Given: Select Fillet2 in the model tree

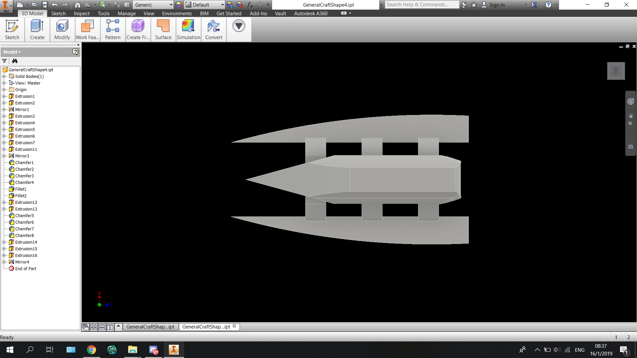Looking at the screenshot, I should pos(21,196).
